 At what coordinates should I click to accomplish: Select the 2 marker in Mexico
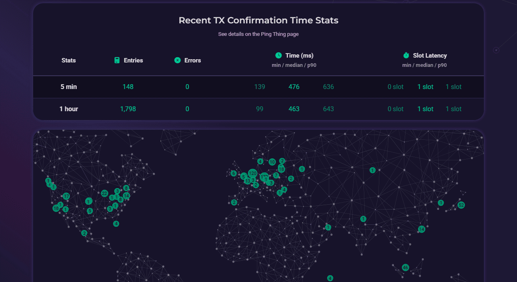click(84, 233)
